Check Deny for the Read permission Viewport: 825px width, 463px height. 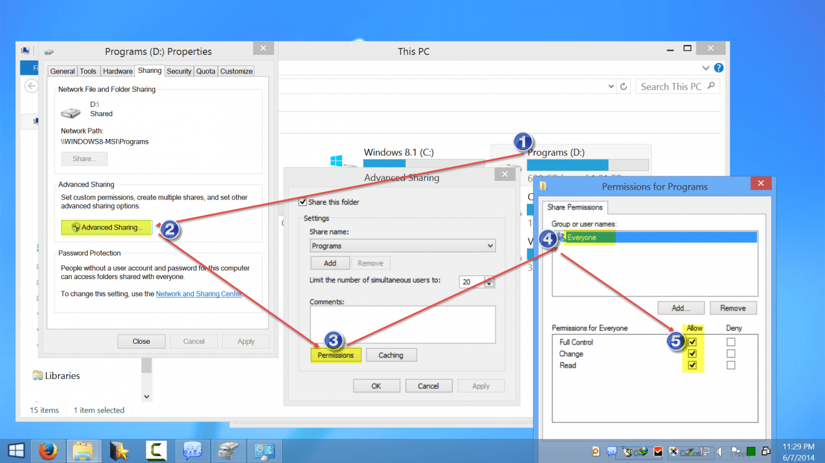(731, 365)
